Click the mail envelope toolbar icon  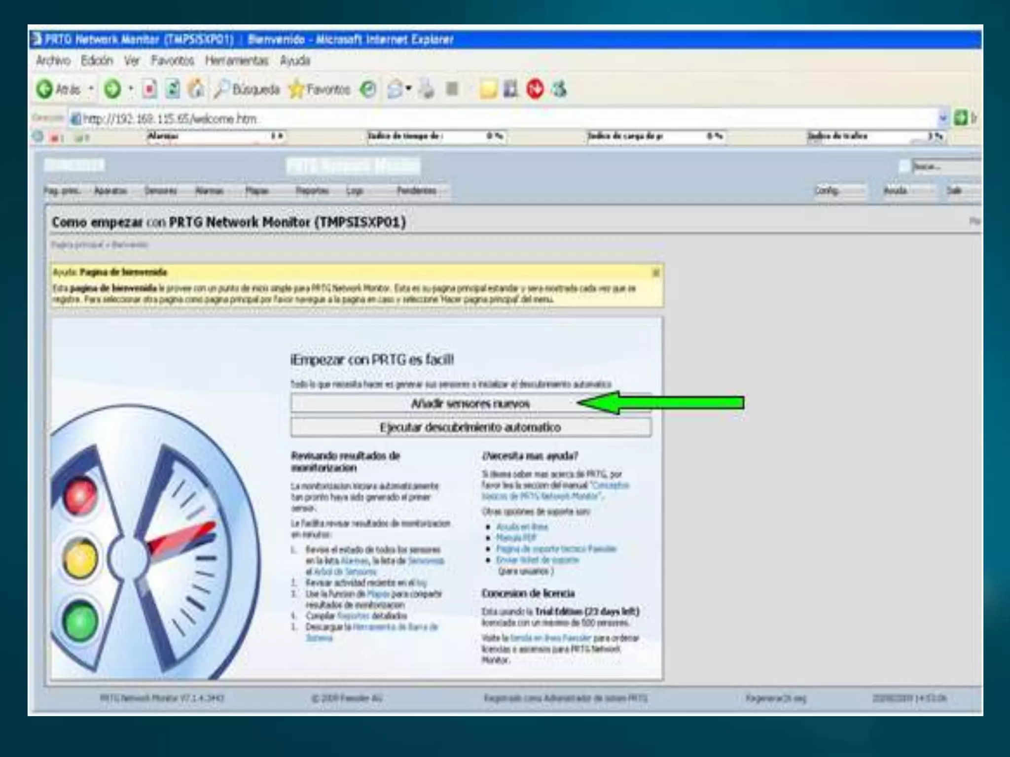(395, 89)
